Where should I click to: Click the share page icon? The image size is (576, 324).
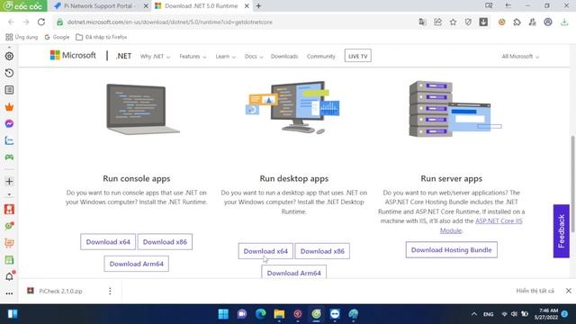pos(438,22)
